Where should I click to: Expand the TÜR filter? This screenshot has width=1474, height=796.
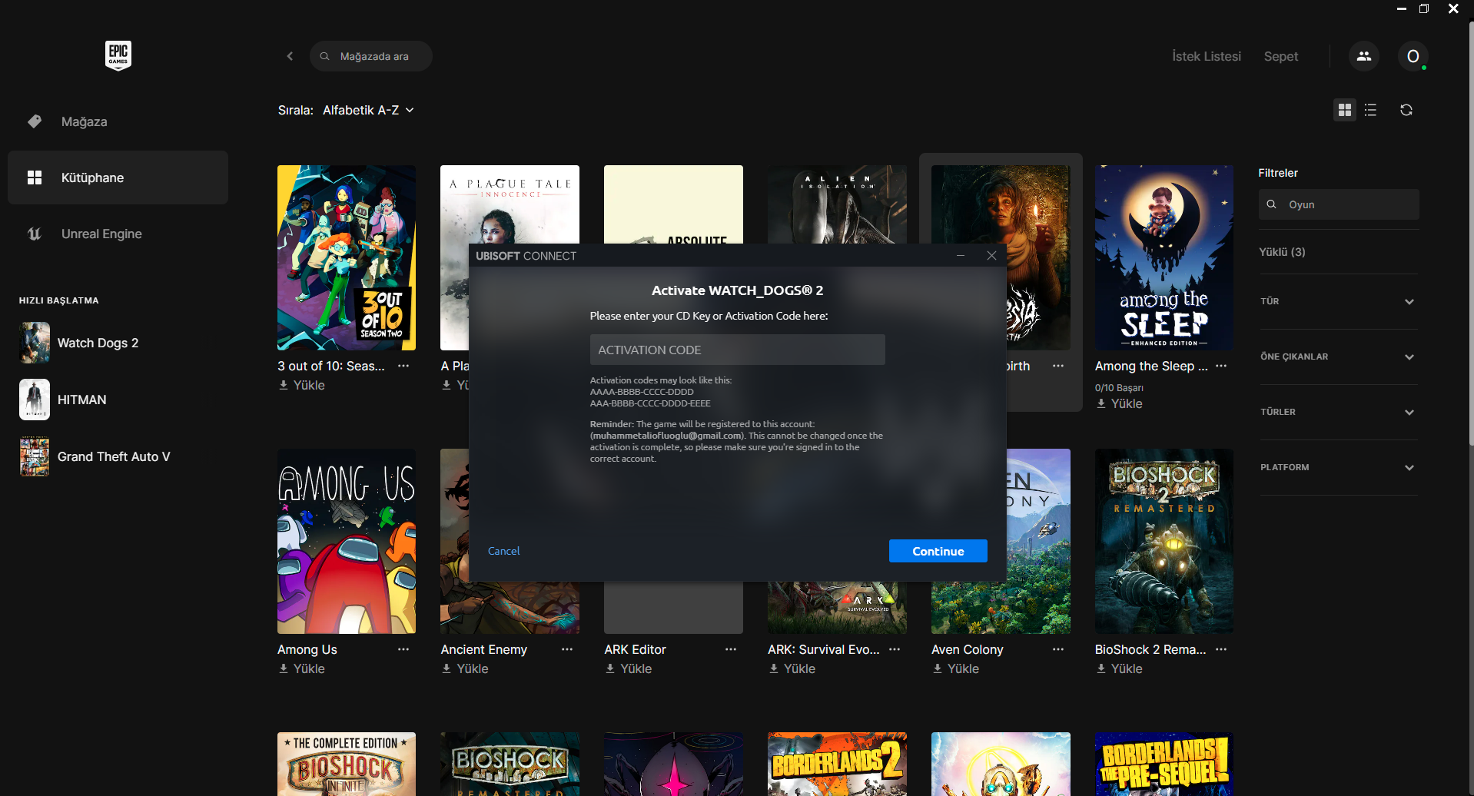[x=1339, y=301]
